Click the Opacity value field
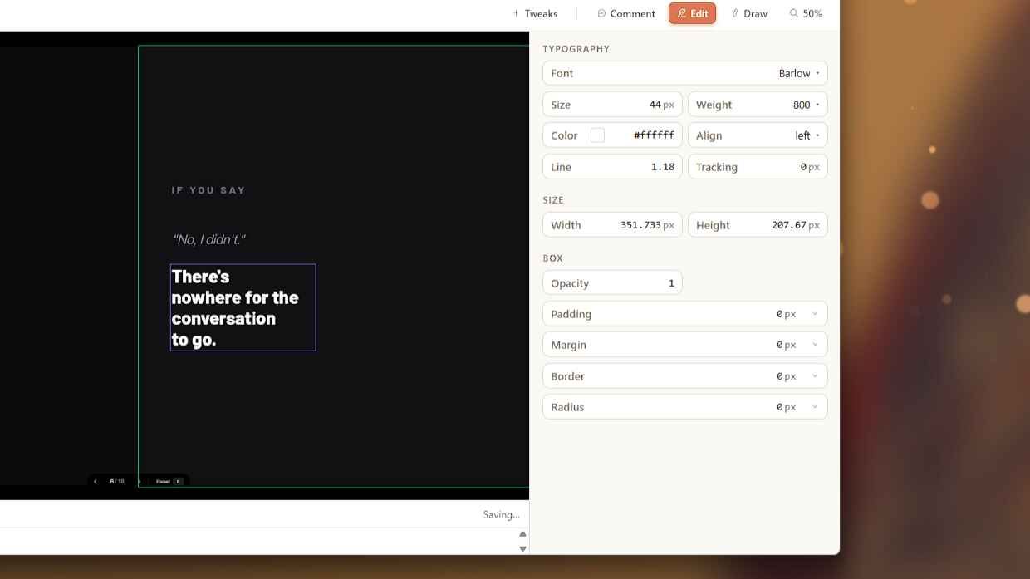 coord(612,283)
